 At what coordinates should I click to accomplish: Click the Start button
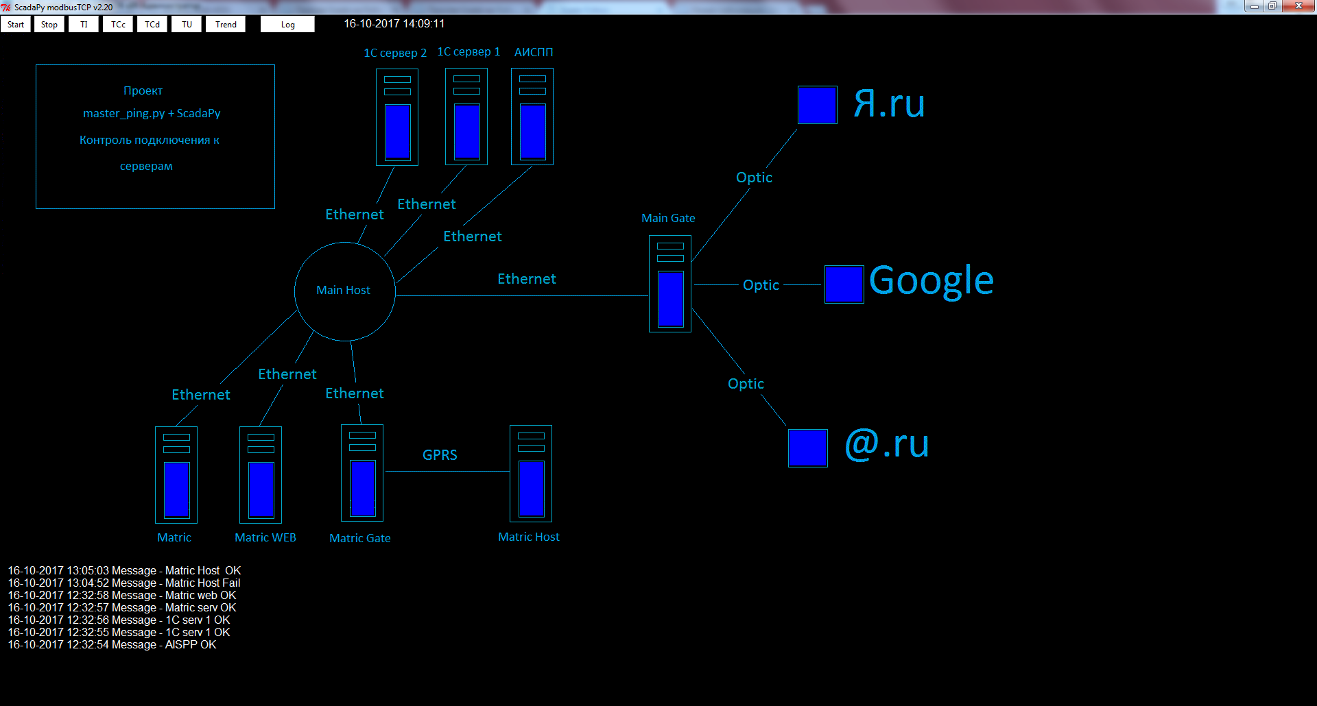pos(16,24)
